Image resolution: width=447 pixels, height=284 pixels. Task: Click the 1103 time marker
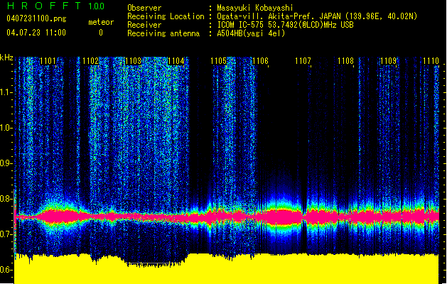(133, 61)
